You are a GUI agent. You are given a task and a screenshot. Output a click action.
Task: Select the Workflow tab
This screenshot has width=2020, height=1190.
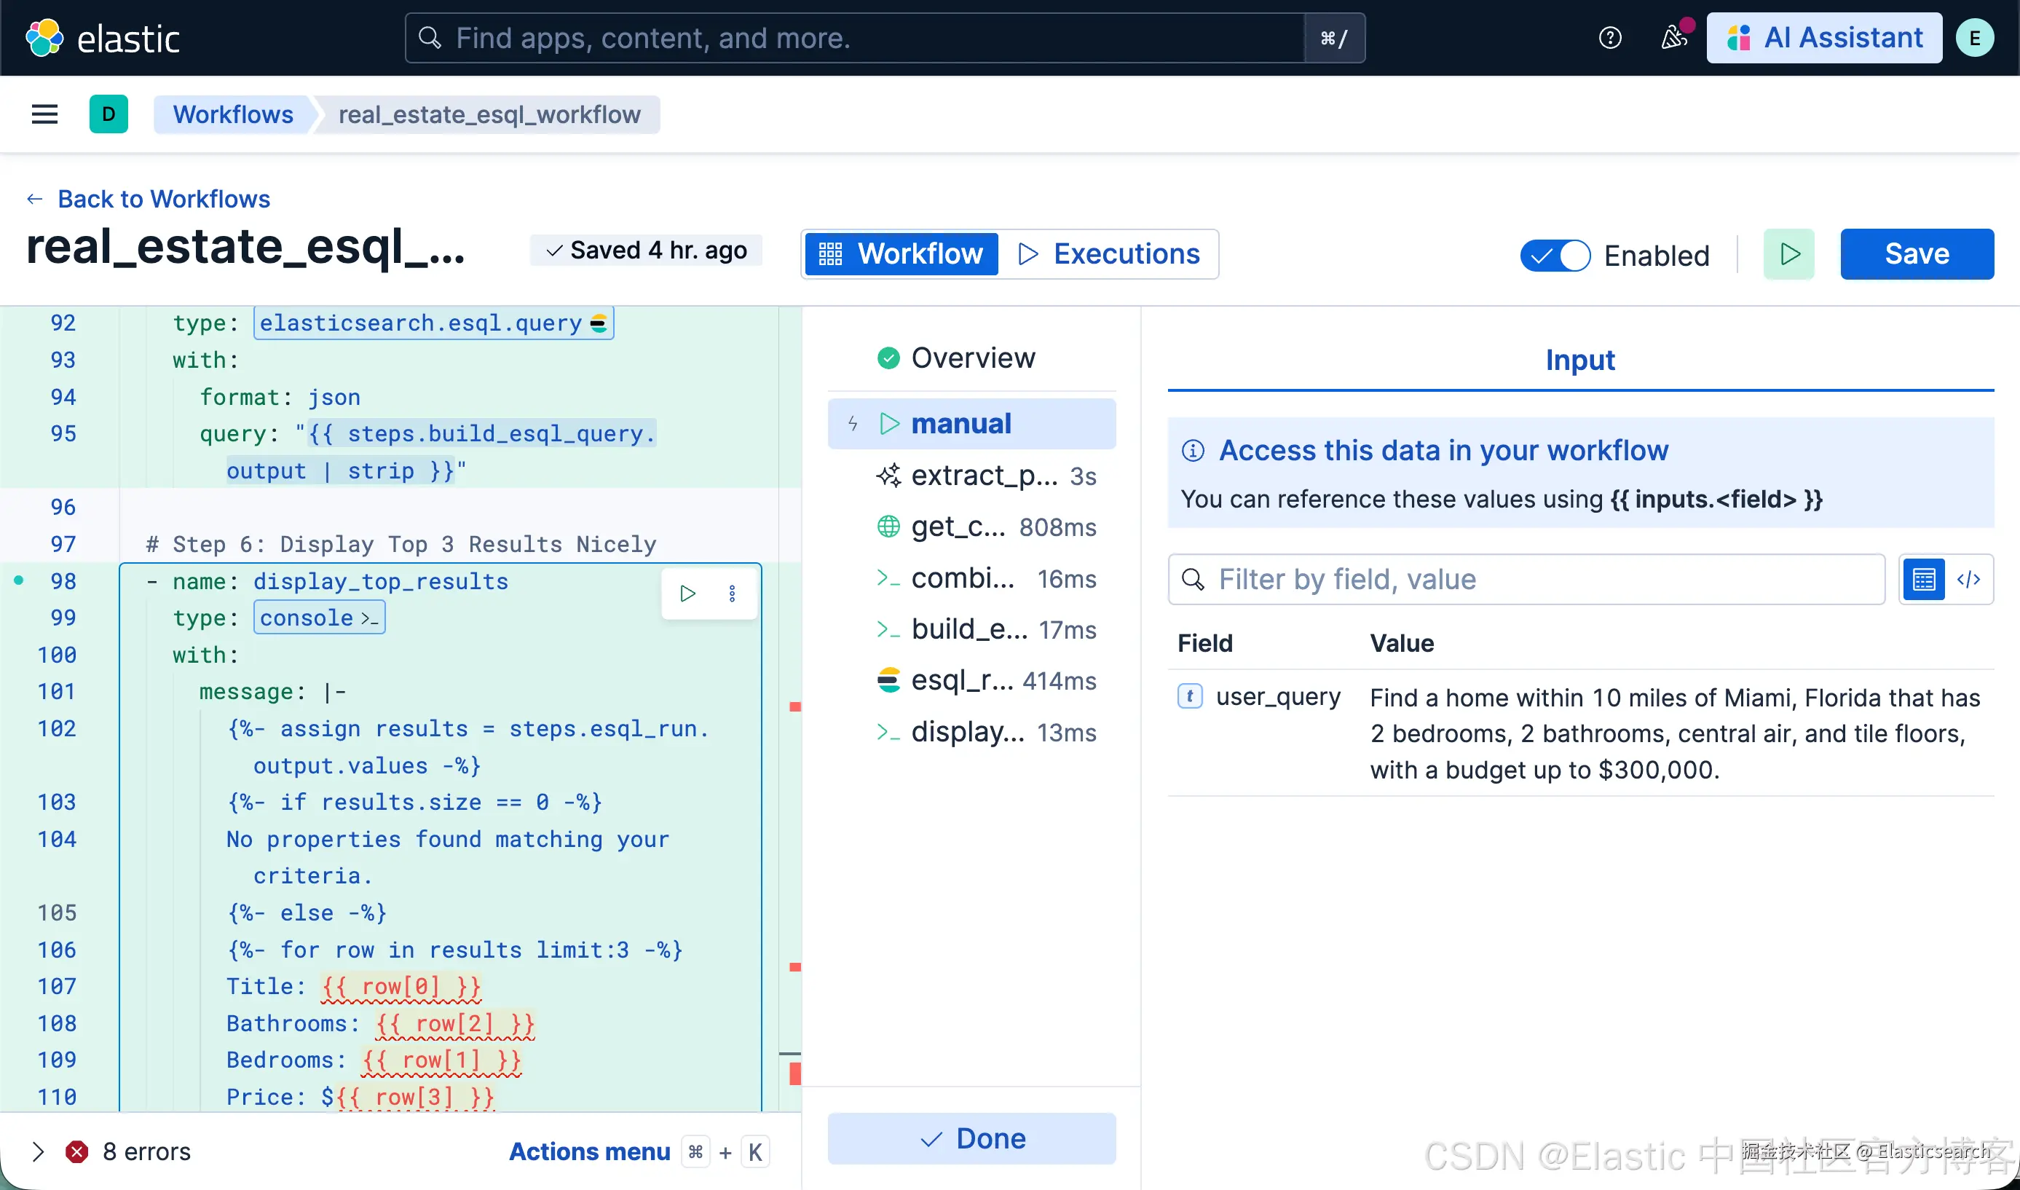901,254
